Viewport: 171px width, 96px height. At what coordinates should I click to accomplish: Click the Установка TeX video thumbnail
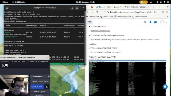tap(127, 78)
